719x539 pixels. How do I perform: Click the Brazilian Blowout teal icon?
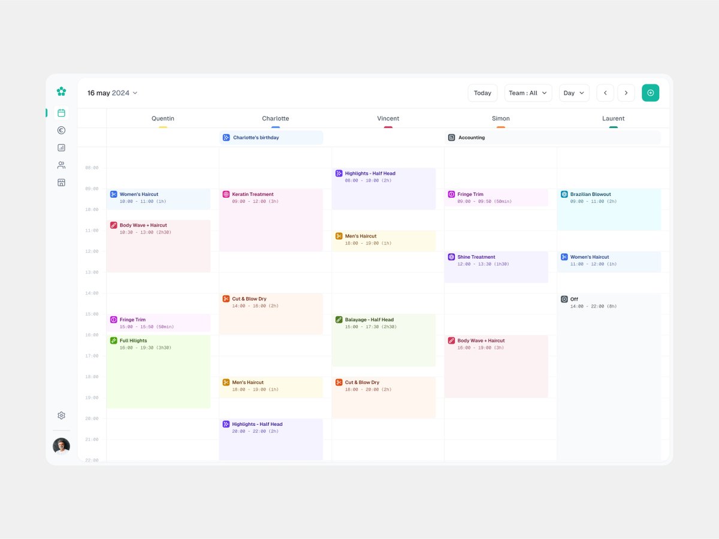tap(564, 194)
